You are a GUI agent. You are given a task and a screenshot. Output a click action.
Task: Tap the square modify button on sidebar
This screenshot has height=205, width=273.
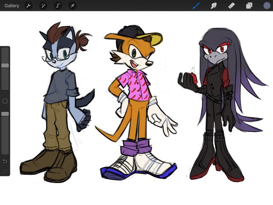coord(5,101)
